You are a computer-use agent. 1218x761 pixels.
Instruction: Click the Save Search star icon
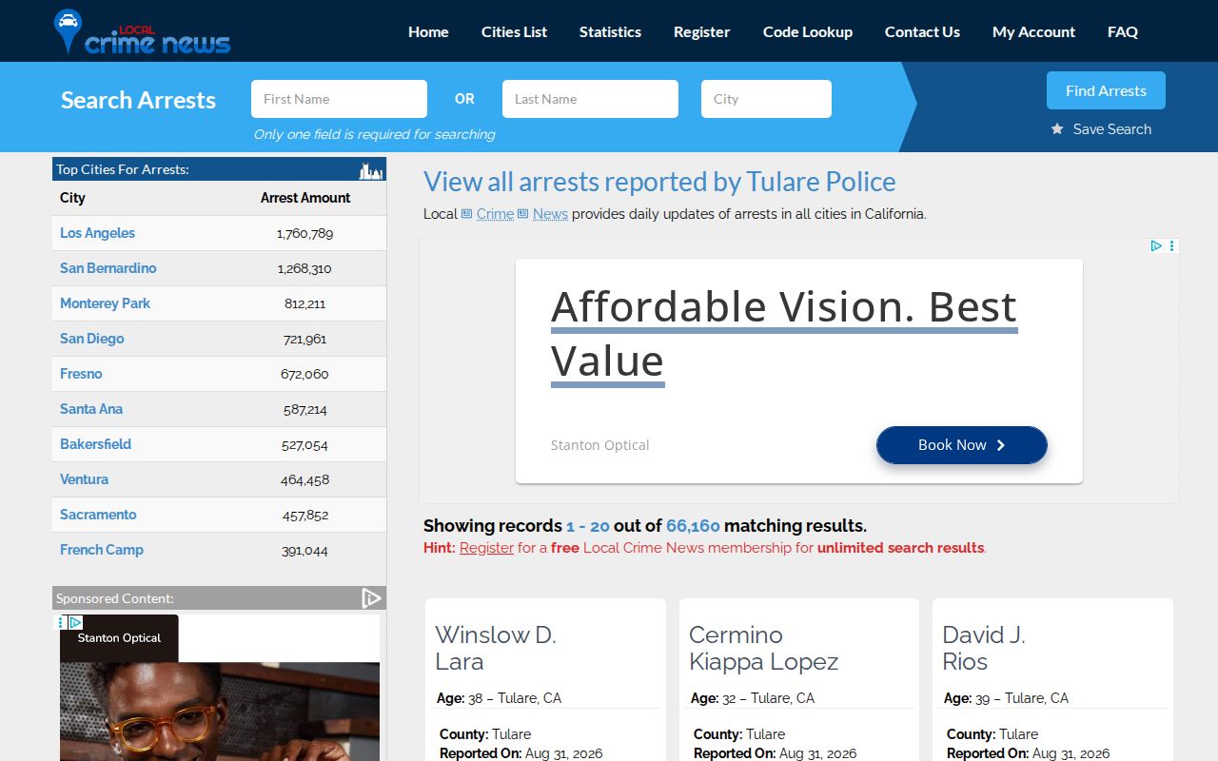pyautogui.click(x=1057, y=128)
